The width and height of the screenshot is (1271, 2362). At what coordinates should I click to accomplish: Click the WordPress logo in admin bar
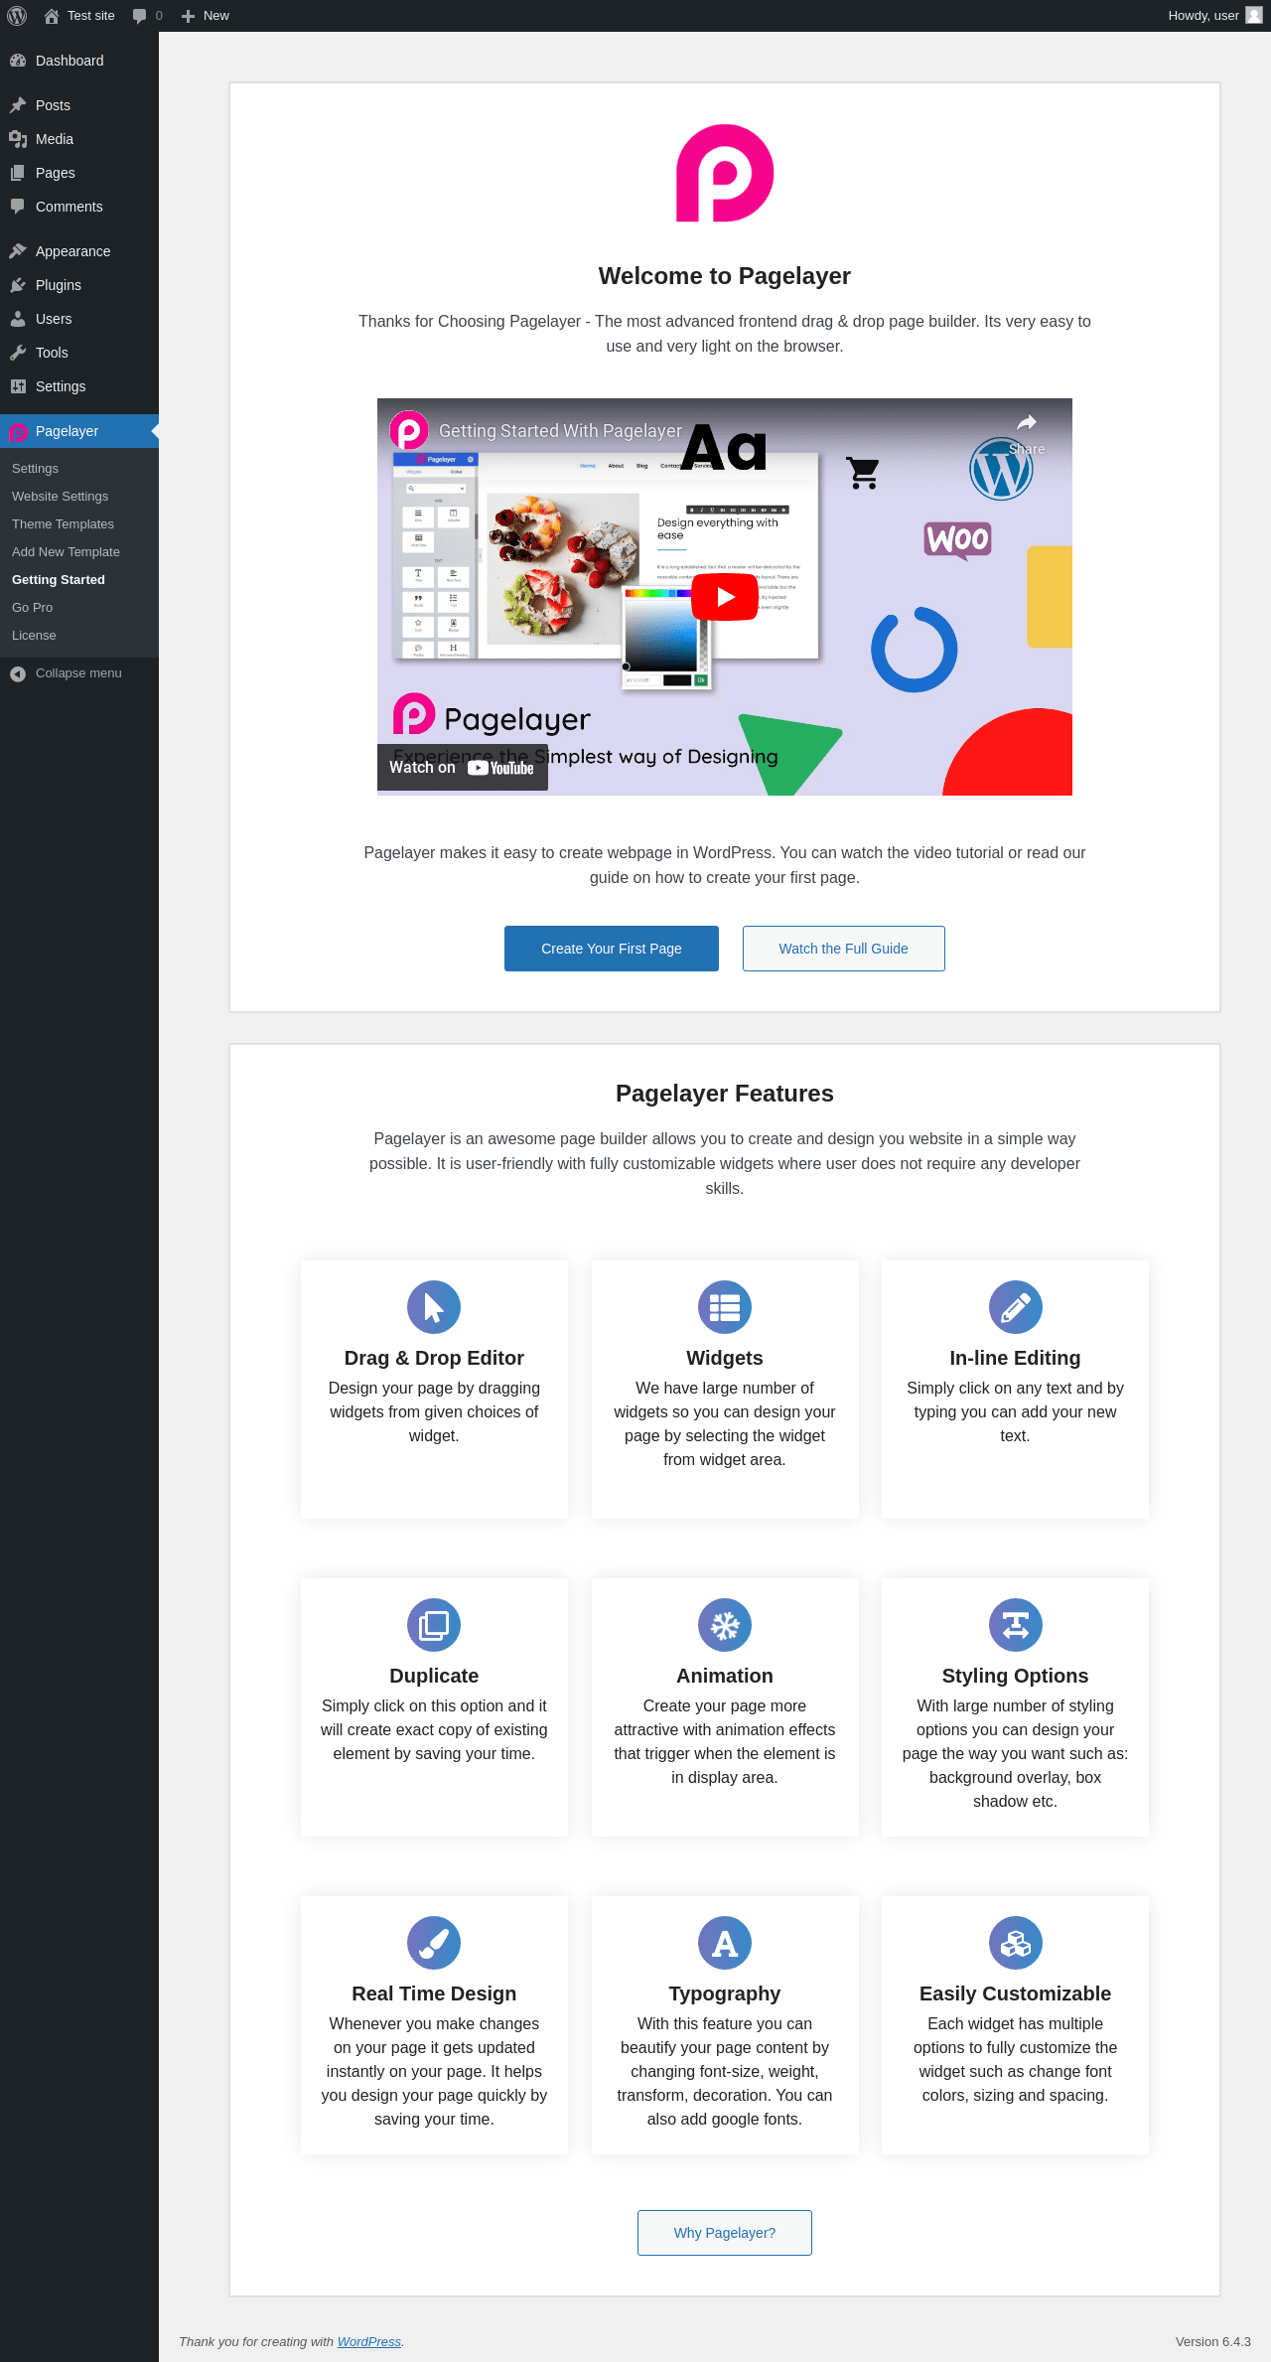coord(17,16)
